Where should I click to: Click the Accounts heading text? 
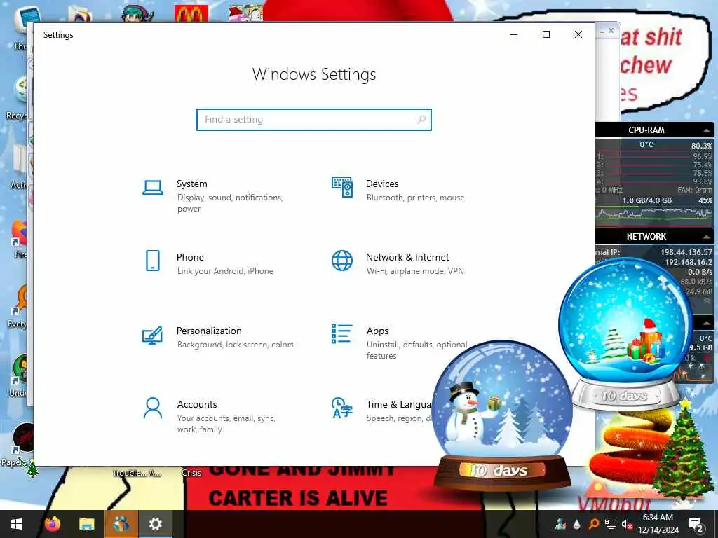coord(197,404)
